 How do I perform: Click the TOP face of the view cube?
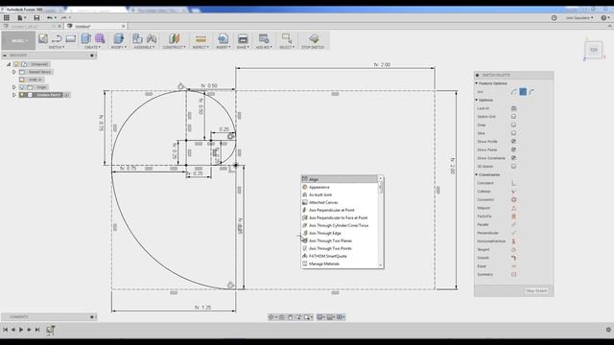click(x=594, y=50)
